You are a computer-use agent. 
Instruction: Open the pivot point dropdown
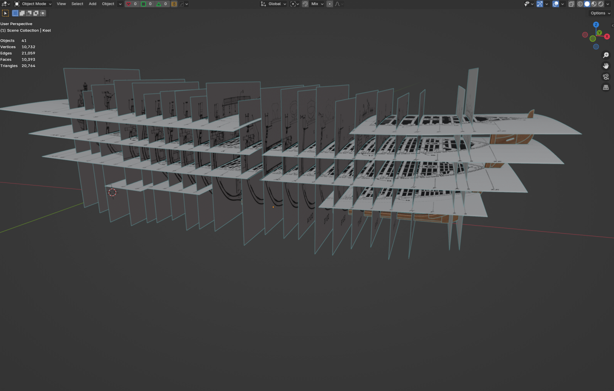tap(294, 4)
